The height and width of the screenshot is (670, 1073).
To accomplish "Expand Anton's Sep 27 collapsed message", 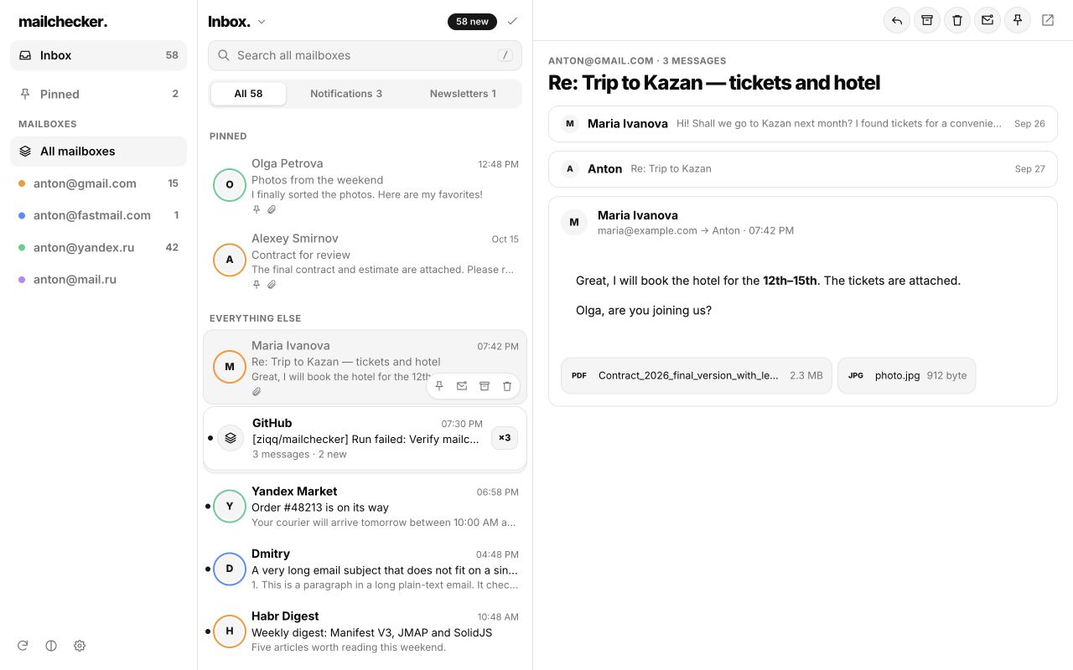I will tap(803, 168).
